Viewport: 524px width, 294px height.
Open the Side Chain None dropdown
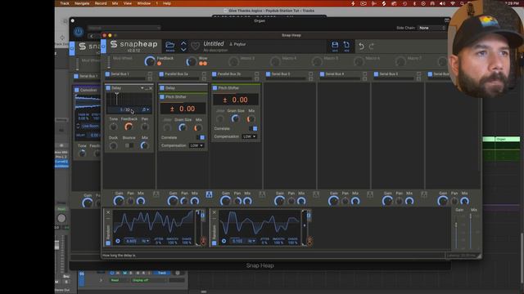432,28
